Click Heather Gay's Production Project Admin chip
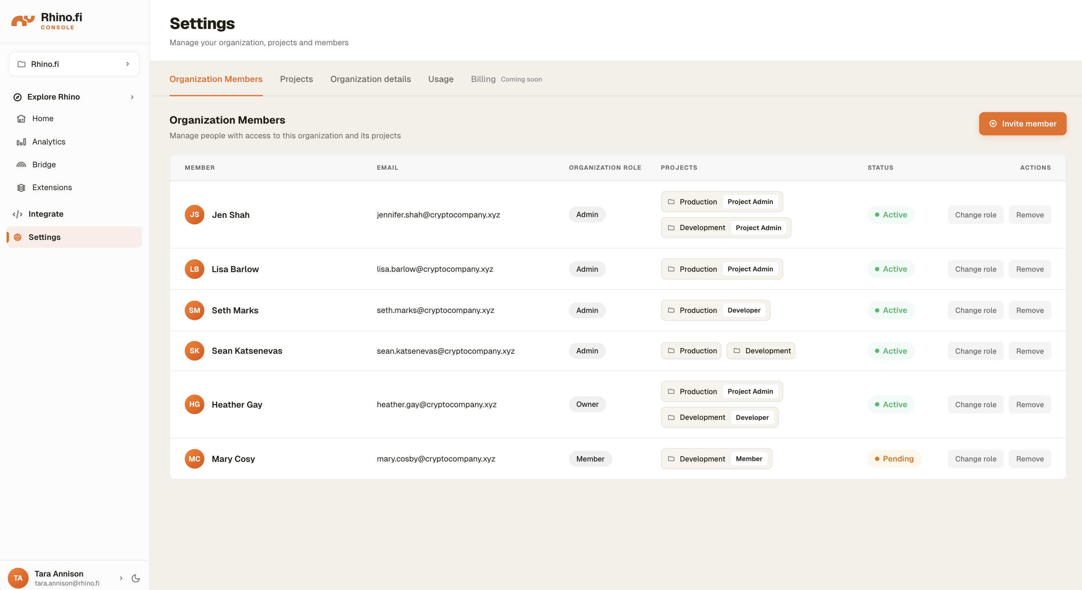1082x590 pixels. [721, 391]
